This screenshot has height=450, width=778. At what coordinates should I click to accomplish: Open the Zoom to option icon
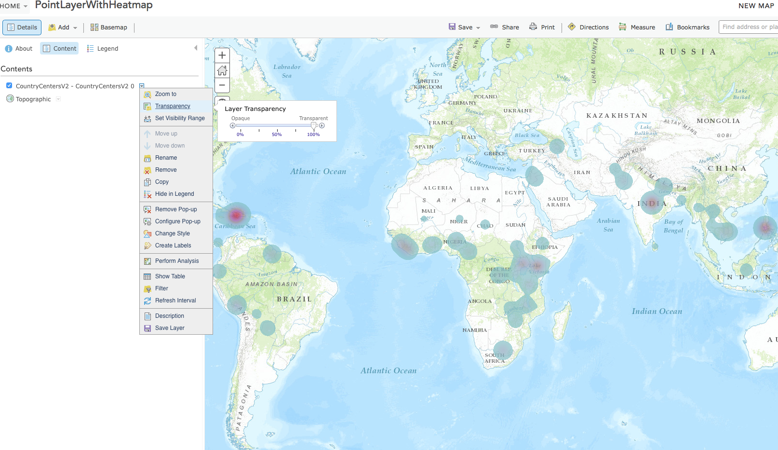click(x=147, y=94)
